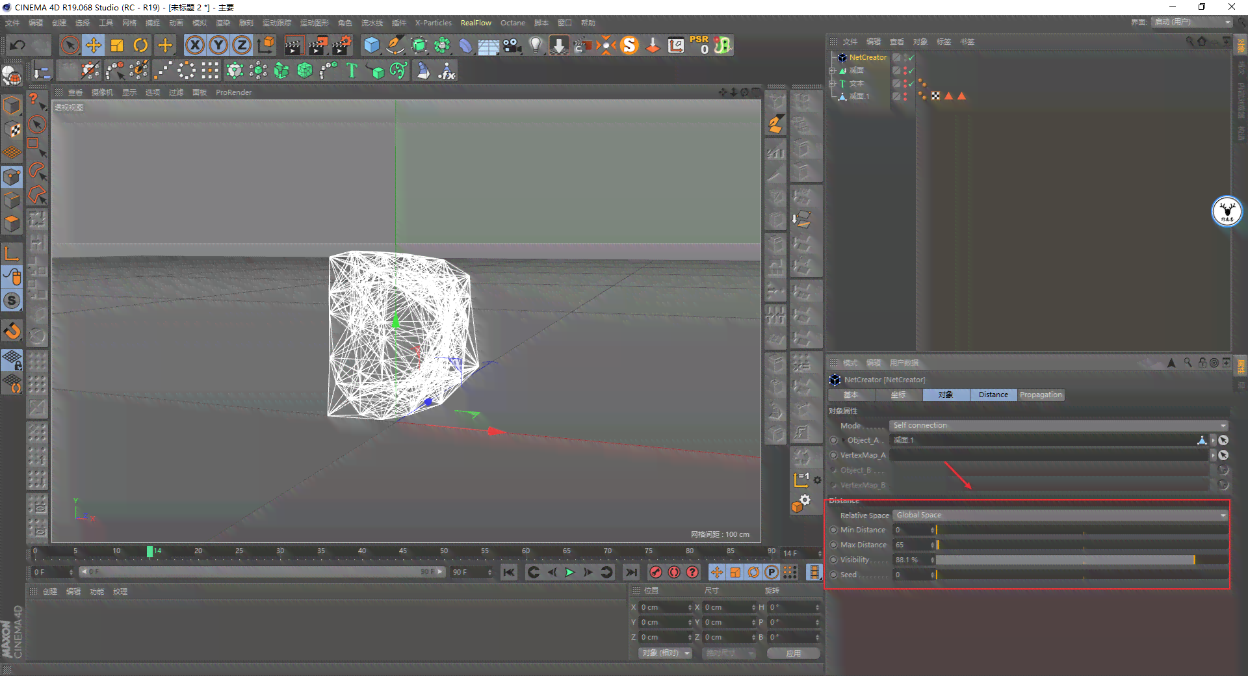Screen dimensions: 1248x676
Task: Toggle 减面 object enable checkmark
Action: click(911, 70)
